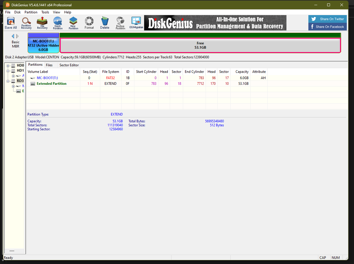Click the File System column header

pos(111,72)
